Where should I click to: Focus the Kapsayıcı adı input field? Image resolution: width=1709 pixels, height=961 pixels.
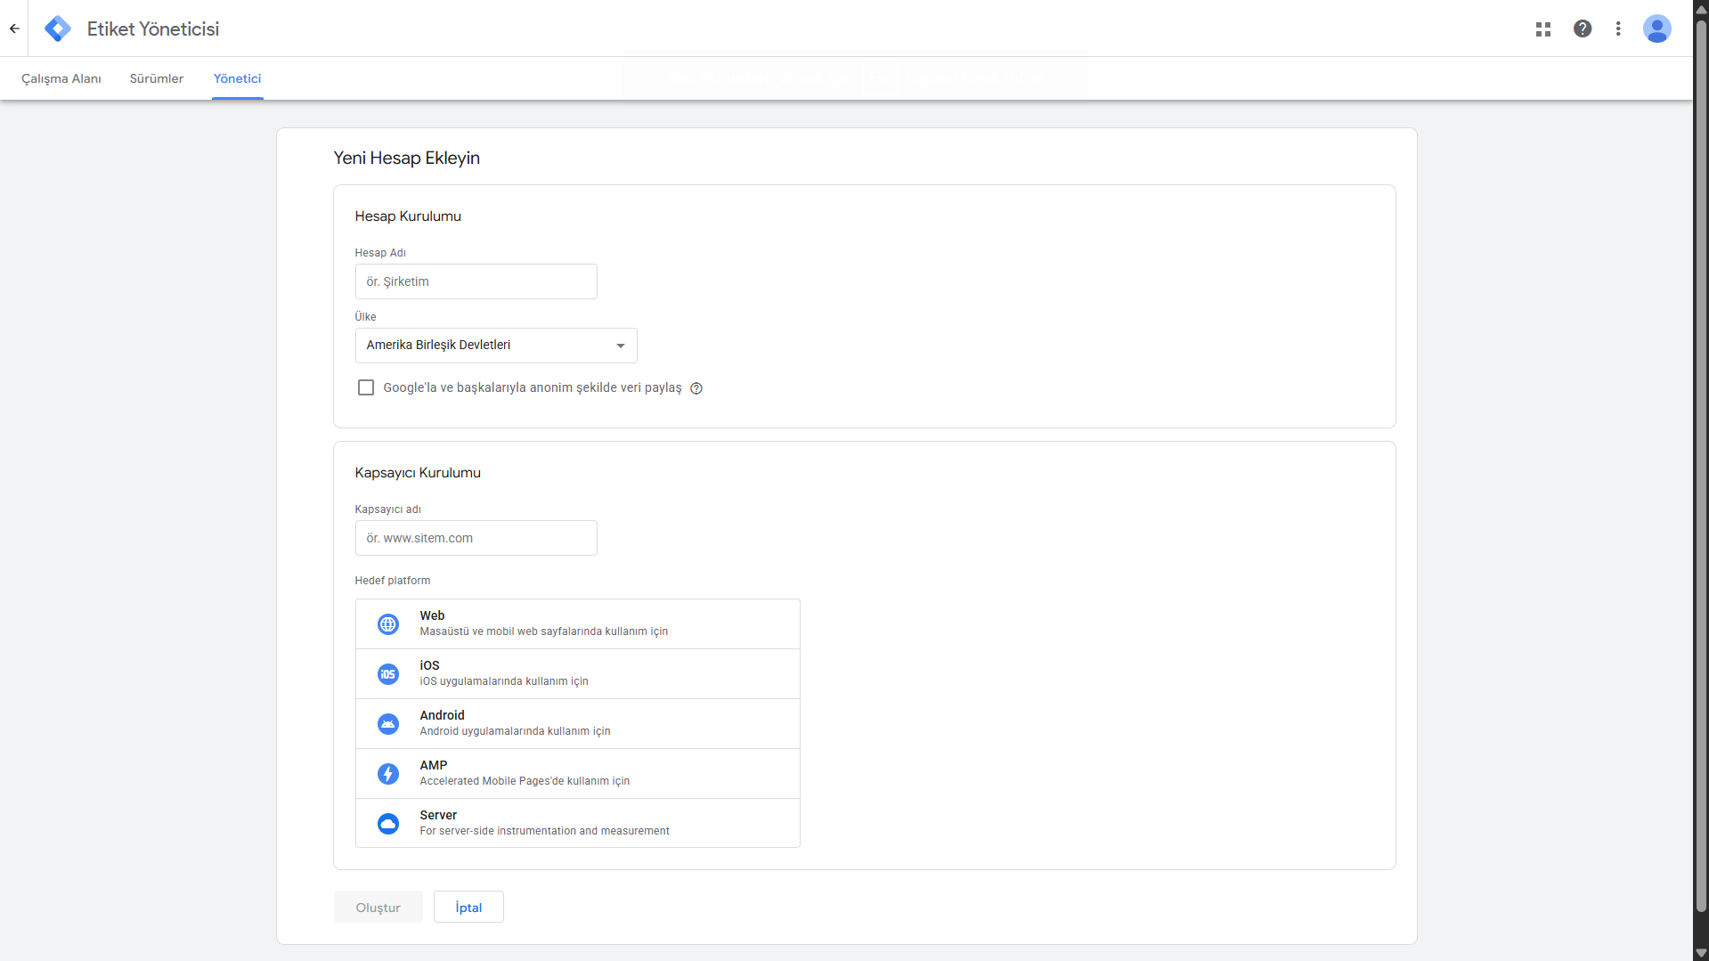(476, 538)
